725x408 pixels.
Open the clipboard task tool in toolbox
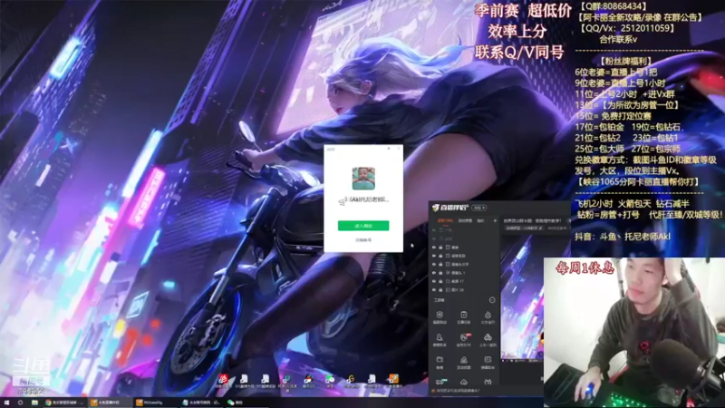(464, 317)
